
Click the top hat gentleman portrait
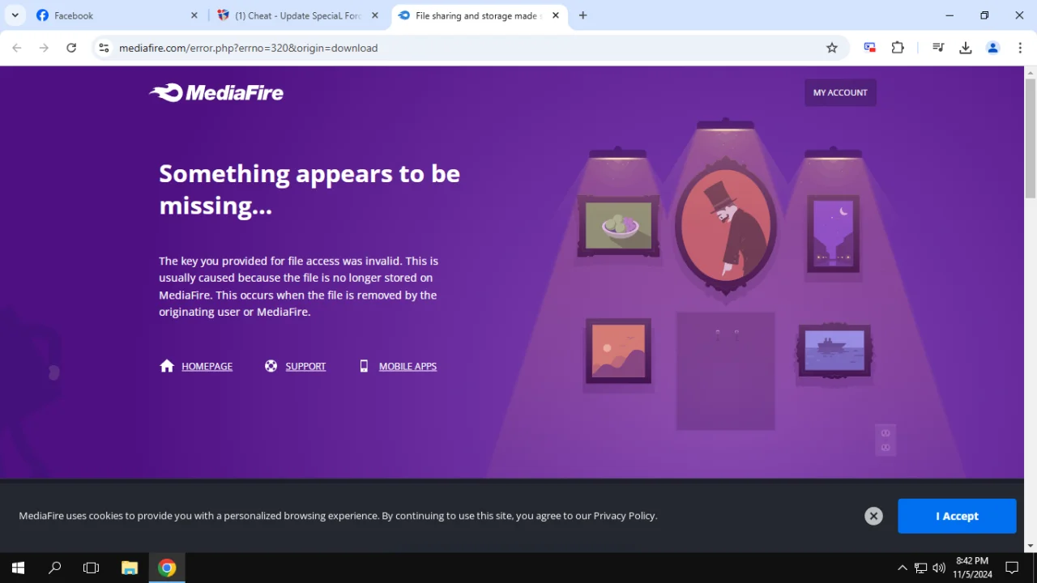click(x=726, y=226)
